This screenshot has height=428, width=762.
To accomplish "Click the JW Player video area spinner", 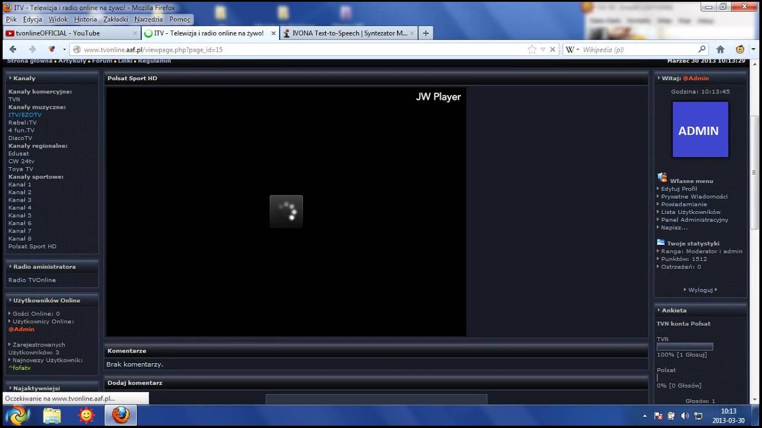I will pyautogui.click(x=286, y=212).
